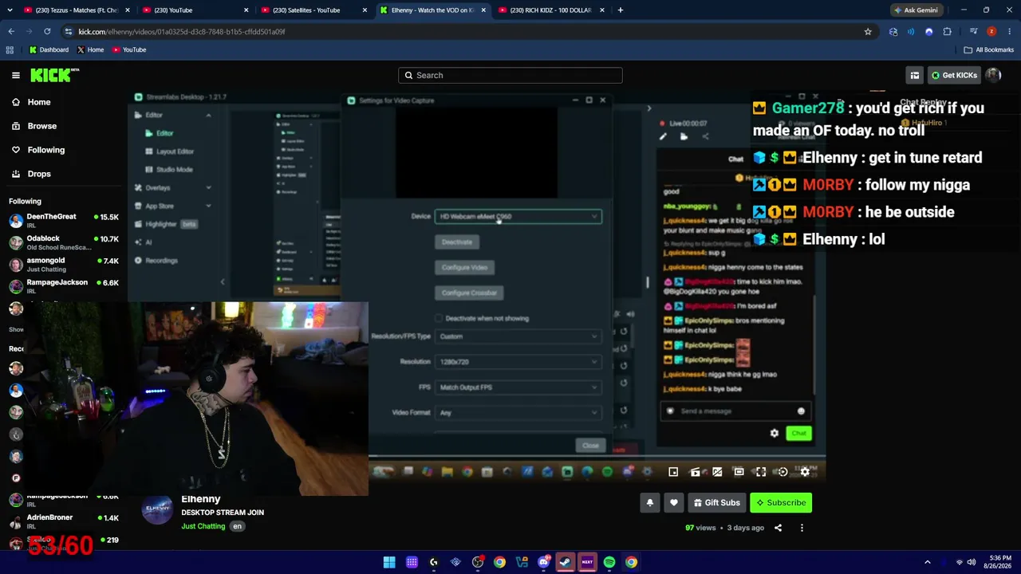
Task: Show hidden system tray icons
Action: pyautogui.click(x=927, y=562)
